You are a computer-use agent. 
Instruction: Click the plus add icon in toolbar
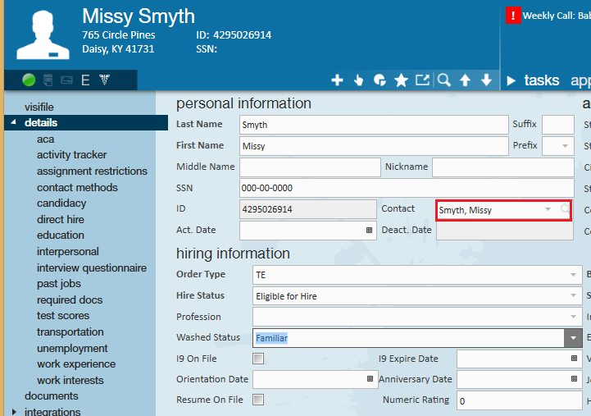click(337, 80)
